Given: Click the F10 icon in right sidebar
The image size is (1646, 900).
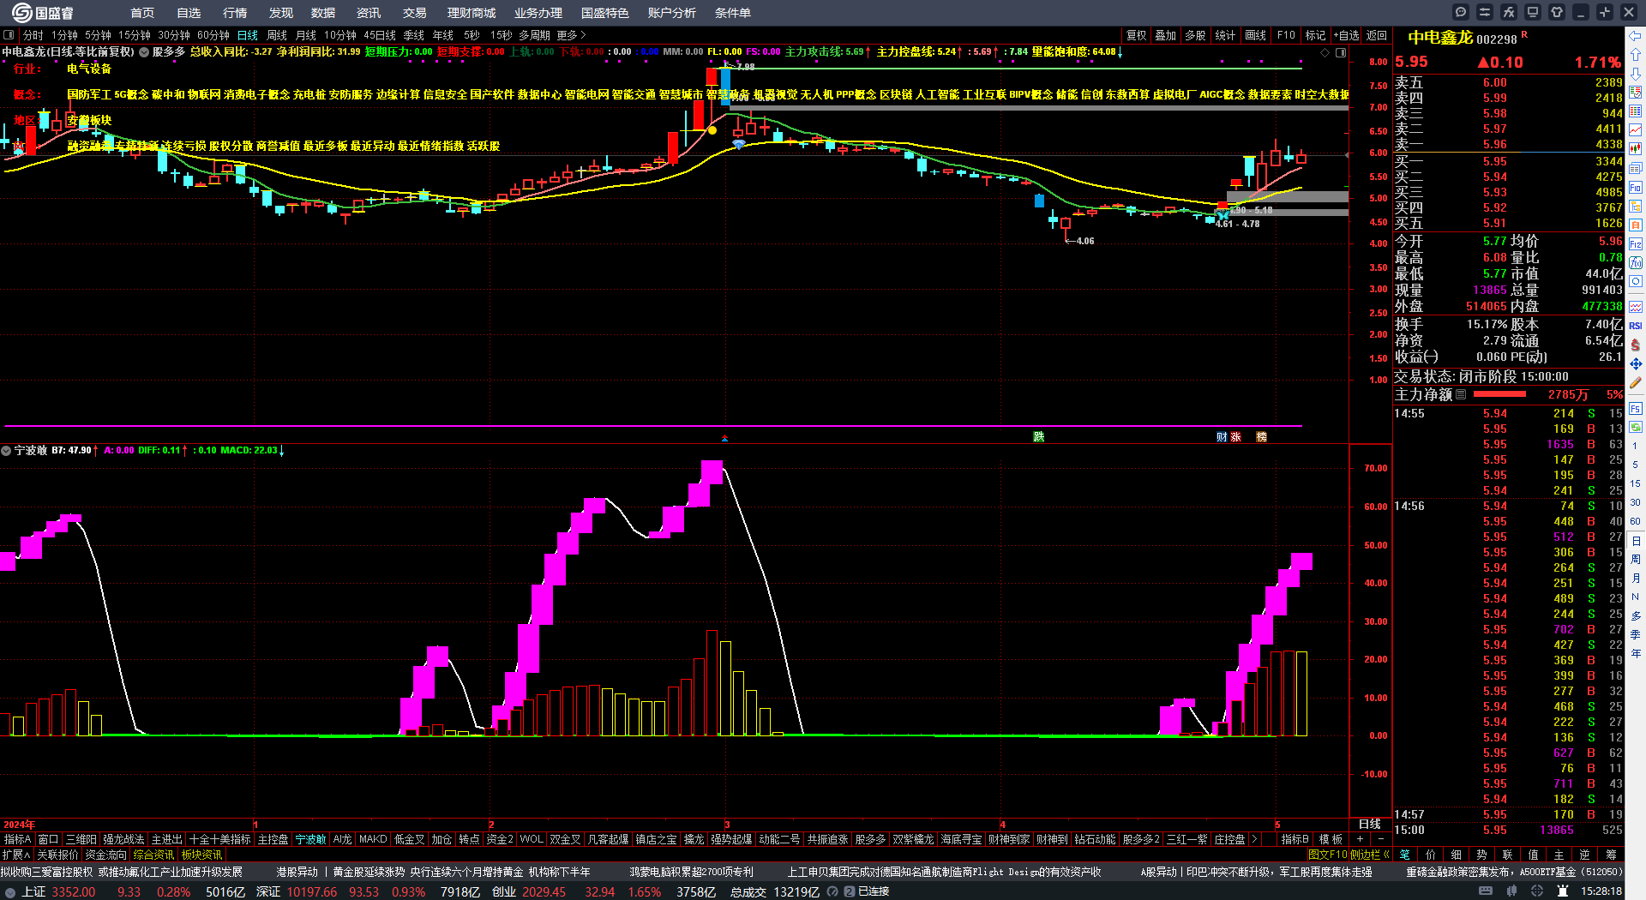Looking at the screenshot, I should click(1636, 187).
